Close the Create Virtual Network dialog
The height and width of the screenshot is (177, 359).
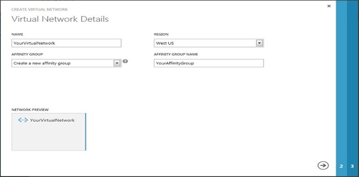329,6
